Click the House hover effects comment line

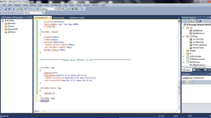[85, 60]
